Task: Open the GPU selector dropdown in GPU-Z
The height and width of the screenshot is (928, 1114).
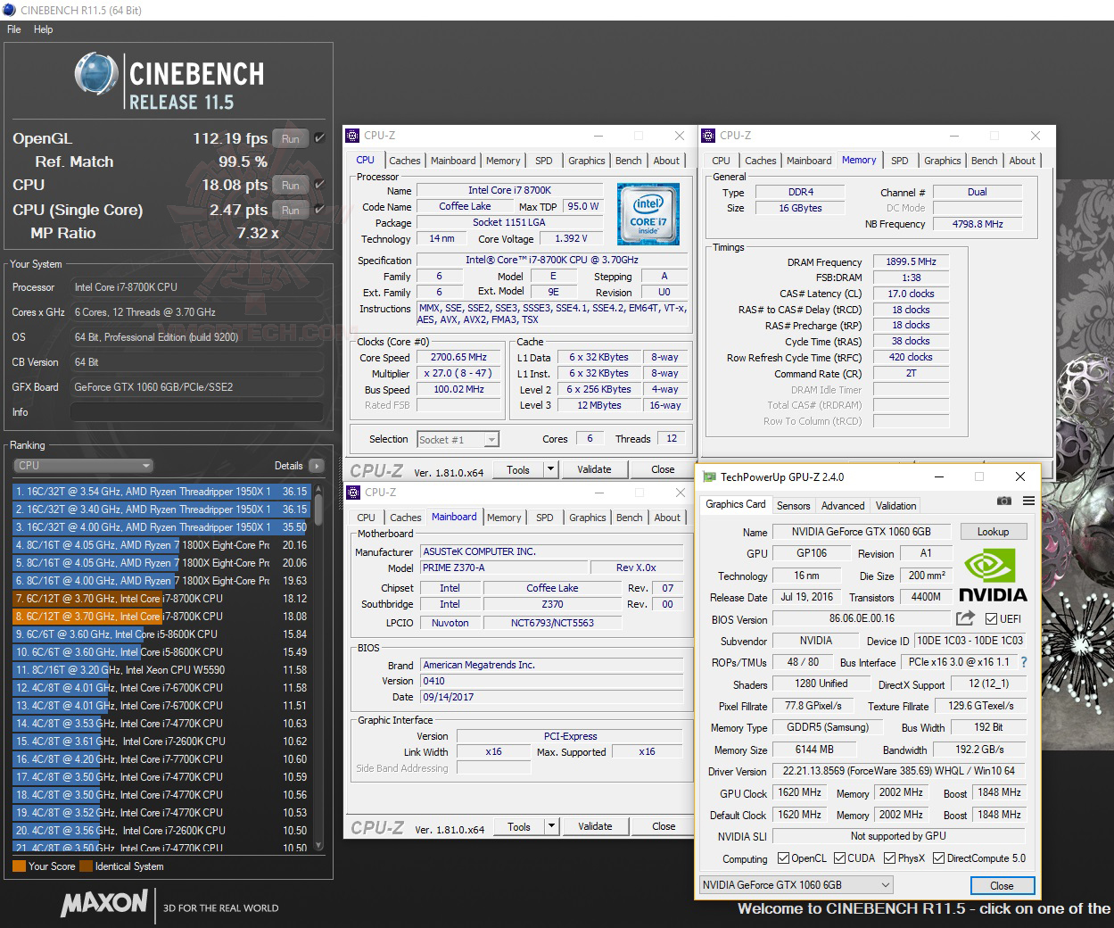Action: (x=886, y=884)
